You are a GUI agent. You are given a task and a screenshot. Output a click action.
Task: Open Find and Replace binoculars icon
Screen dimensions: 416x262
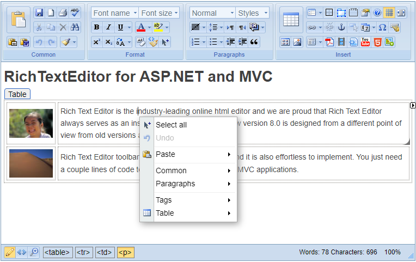point(75,27)
